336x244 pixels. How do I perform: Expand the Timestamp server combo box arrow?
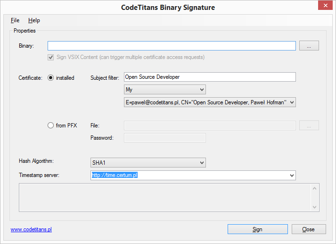coord(292,175)
